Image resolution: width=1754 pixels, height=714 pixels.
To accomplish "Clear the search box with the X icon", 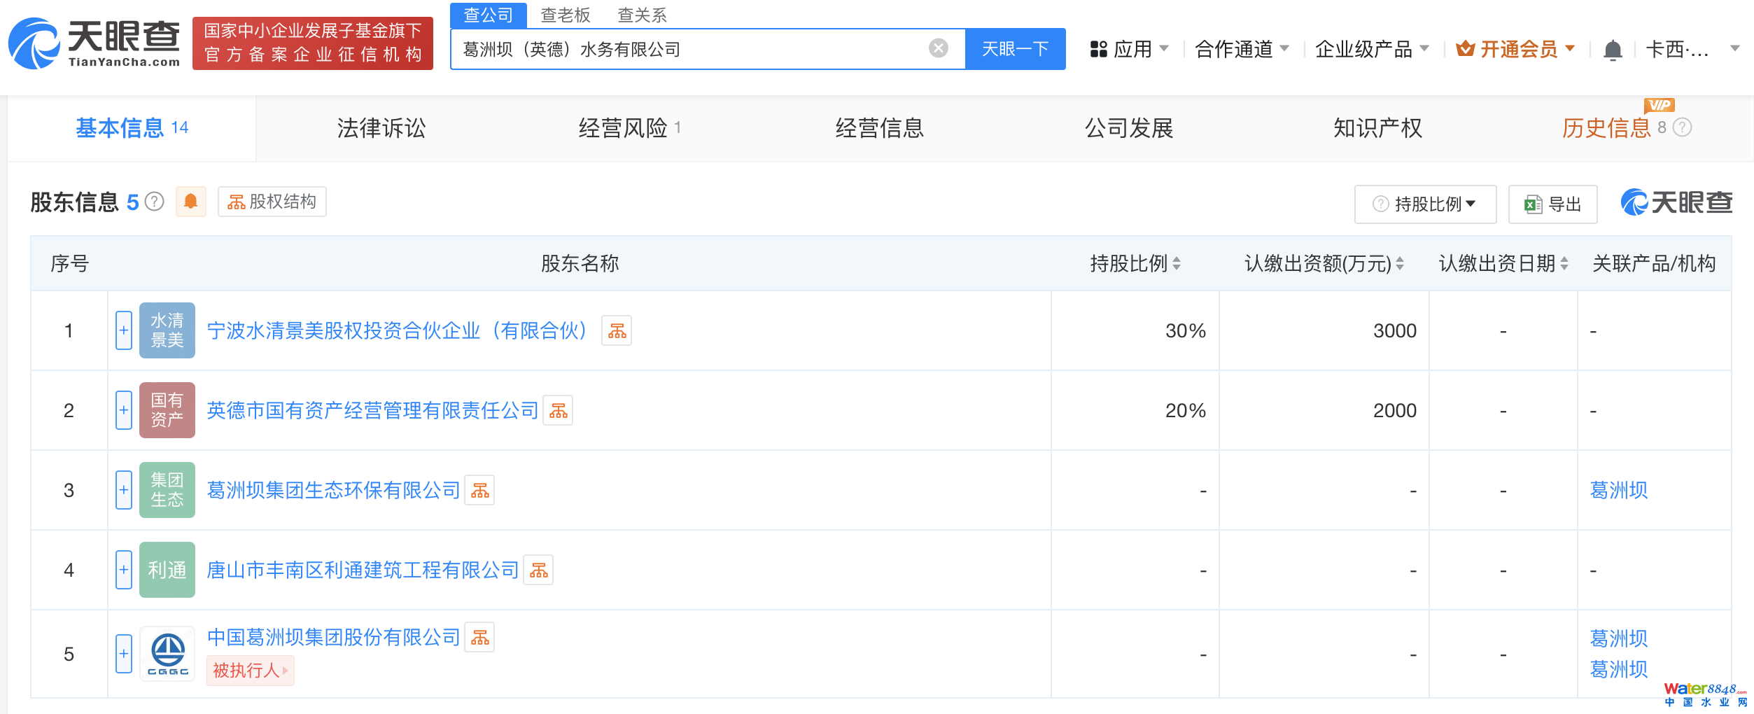I will 938,48.
